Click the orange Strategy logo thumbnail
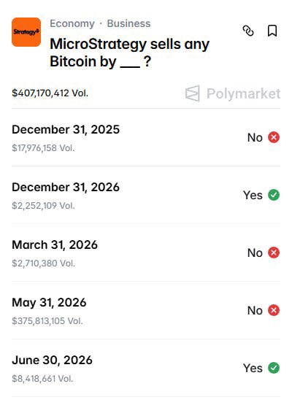This screenshot has width=292, height=416. pos(26,32)
